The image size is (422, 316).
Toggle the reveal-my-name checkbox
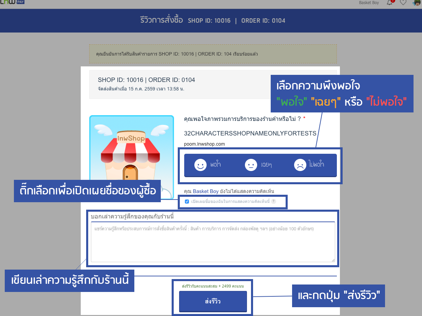(x=187, y=202)
